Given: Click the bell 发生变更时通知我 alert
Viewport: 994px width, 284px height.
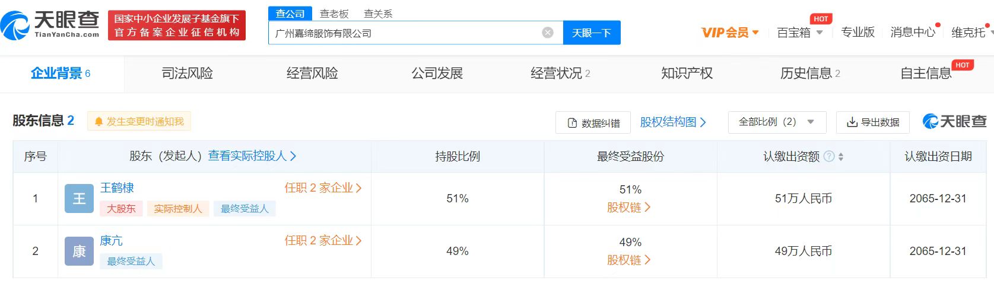Looking at the screenshot, I should (139, 121).
